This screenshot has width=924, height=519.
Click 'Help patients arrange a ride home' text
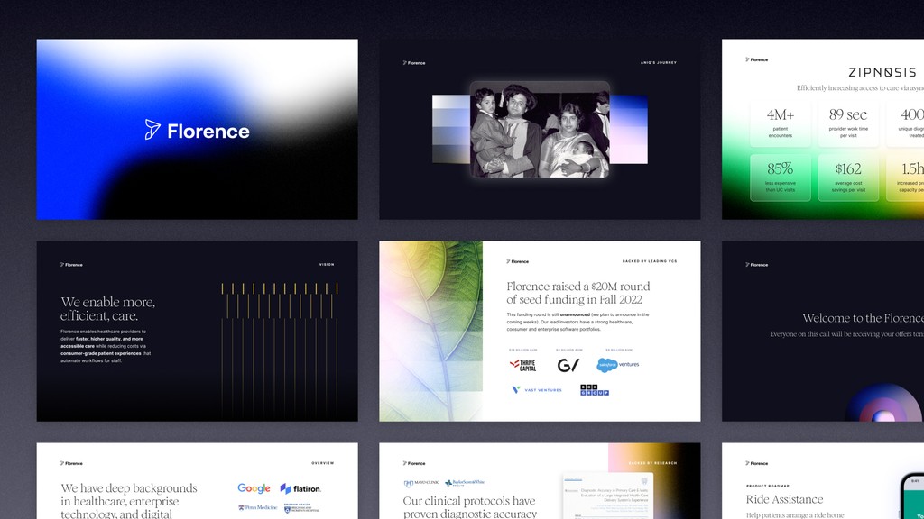click(795, 515)
